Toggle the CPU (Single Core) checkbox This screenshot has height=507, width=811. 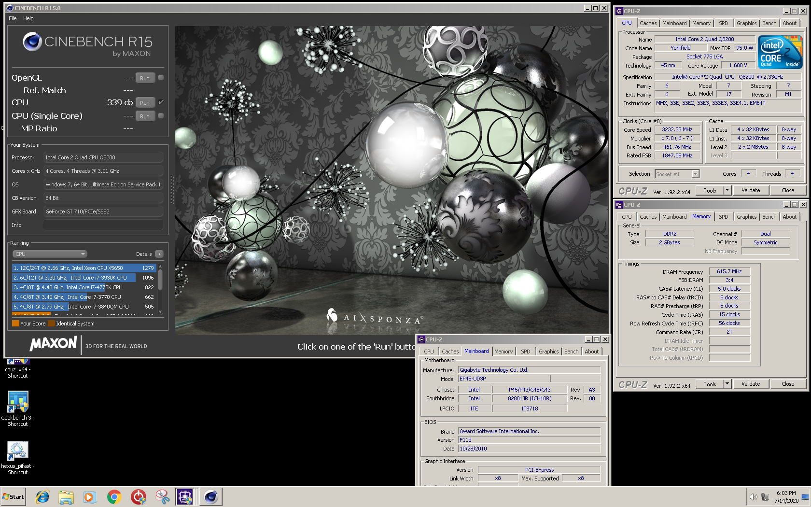[161, 115]
